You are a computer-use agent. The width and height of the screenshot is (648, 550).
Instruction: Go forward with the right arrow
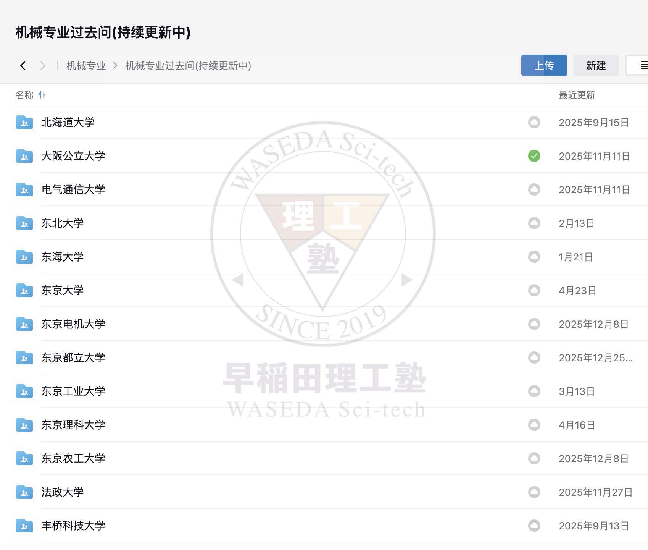tap(43, 66)
